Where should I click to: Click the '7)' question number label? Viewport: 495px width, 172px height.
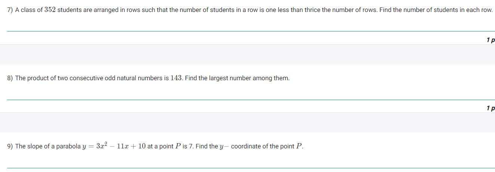pos(10,10)
